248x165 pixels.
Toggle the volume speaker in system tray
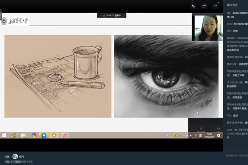point(191,136)
